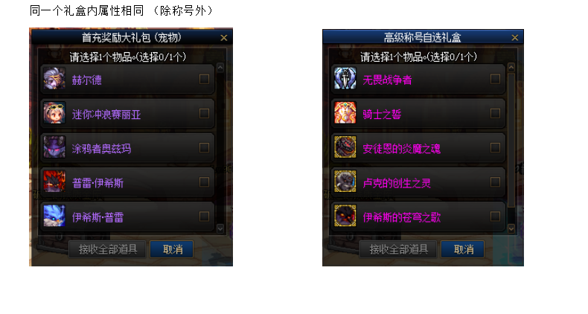Close the 首充奖励大礼包 window
The image size is (588, 314).
point(224,38)
